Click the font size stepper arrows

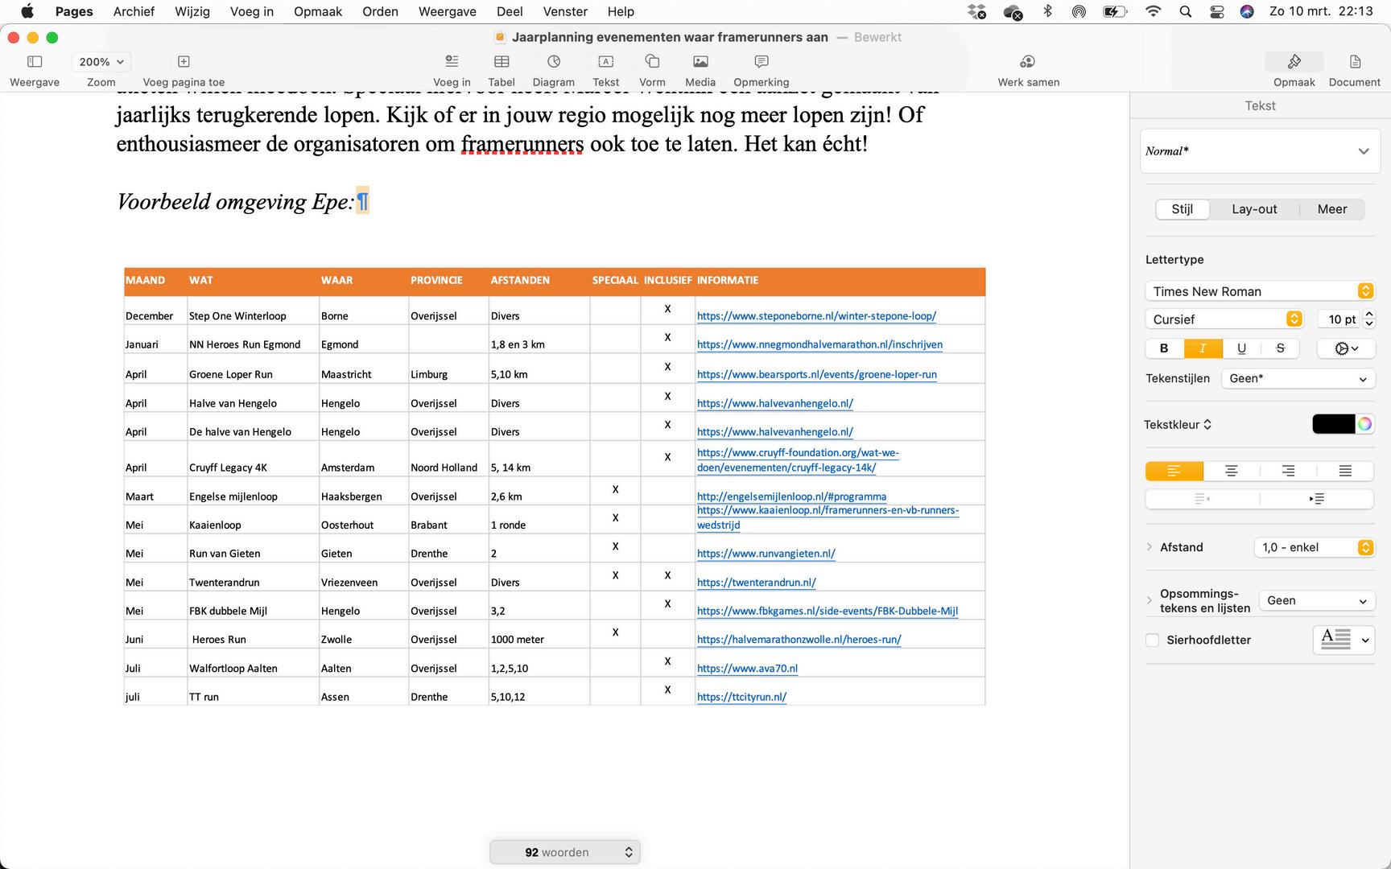pyautogui.click(x=1369, y=319)
